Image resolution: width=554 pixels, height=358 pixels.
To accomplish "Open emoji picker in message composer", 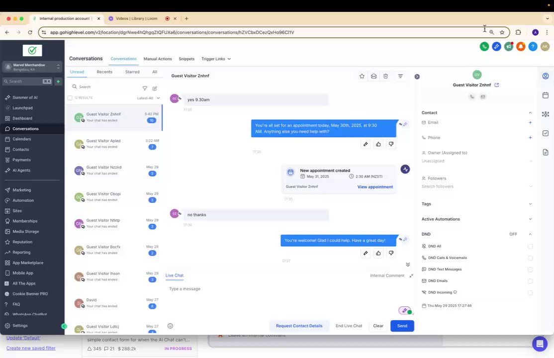I will coord(170,326).
